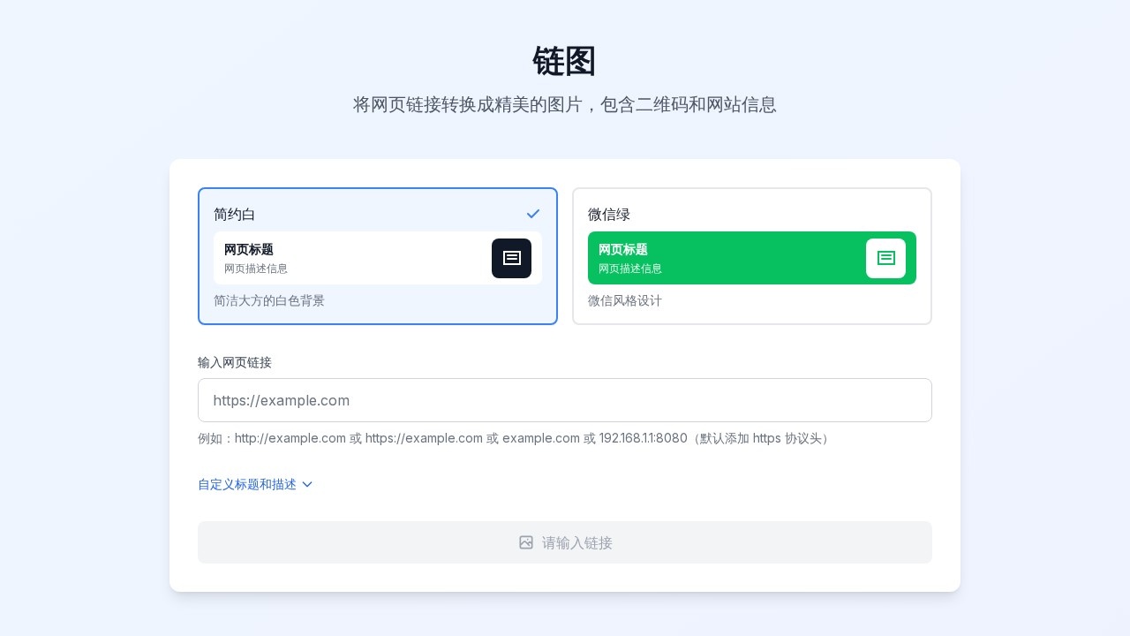Click the 网页描述信息 text in 简约白 preview

point(256,269)
